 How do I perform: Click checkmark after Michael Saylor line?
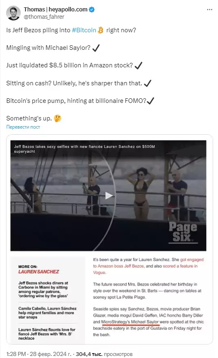[96, 48]
